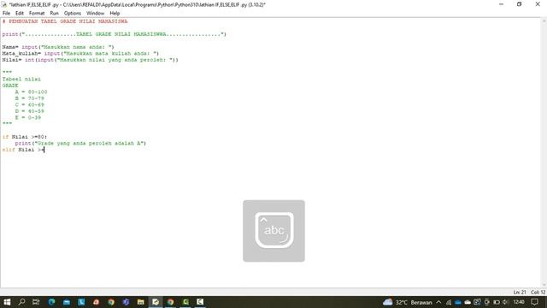Screen dimensions: 547x308
Task: Expand hidden system tray icons chevron
Action: coord(438,302)
